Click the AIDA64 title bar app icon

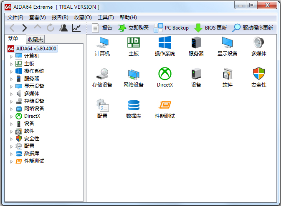(8, 7)
